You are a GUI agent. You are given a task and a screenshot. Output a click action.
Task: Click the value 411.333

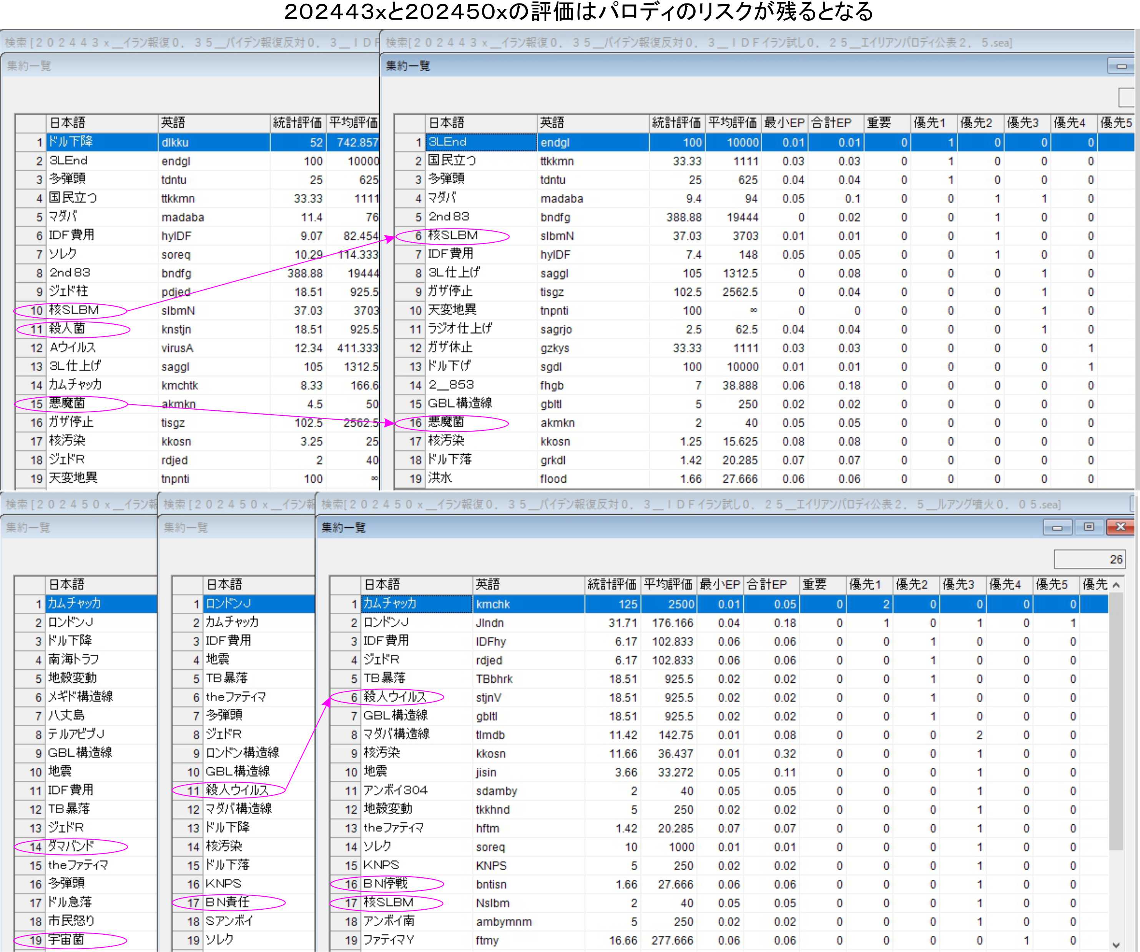tap(358, 348)
